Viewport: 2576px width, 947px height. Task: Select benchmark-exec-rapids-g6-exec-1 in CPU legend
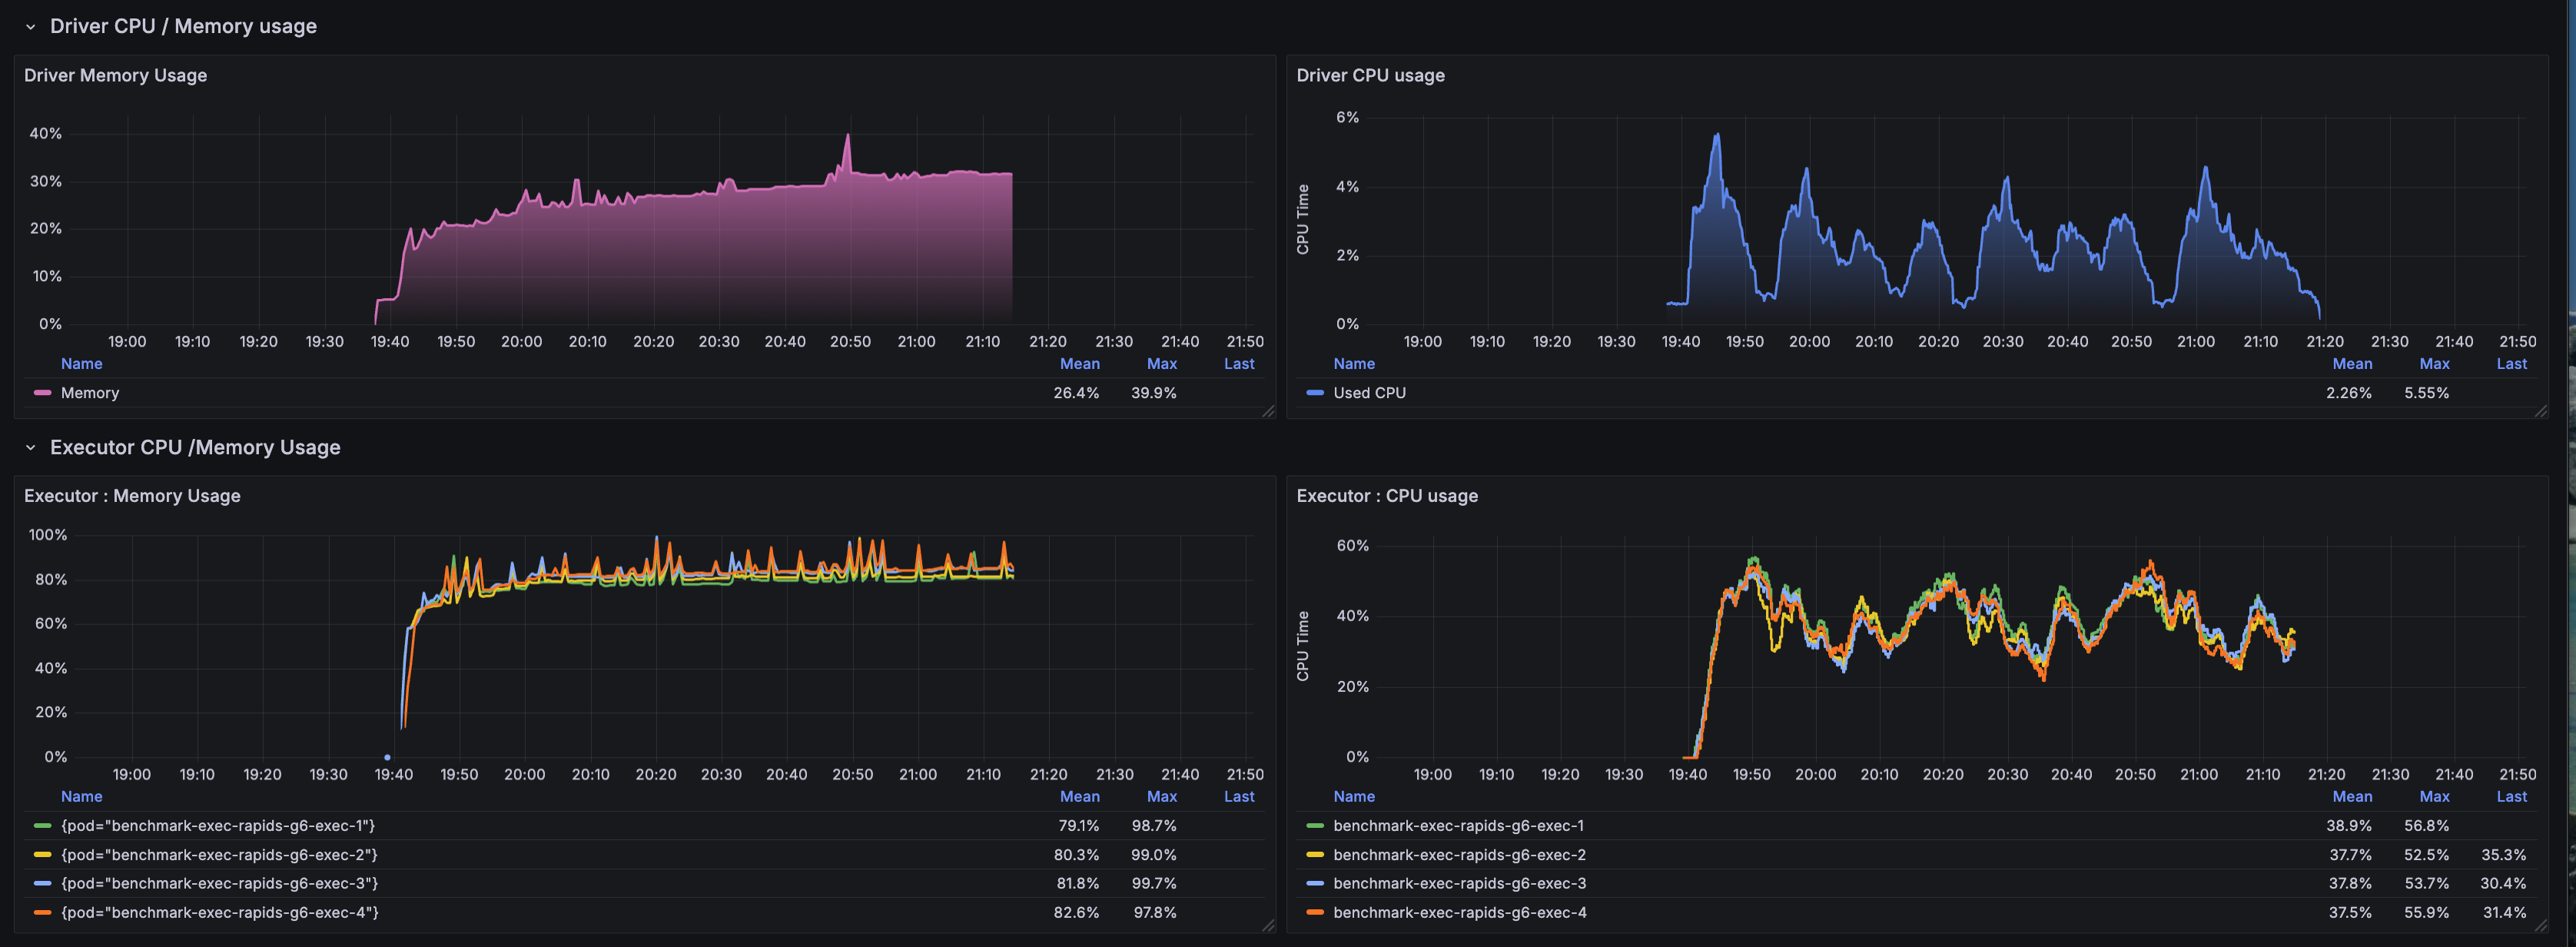[x=1458, y=826]
